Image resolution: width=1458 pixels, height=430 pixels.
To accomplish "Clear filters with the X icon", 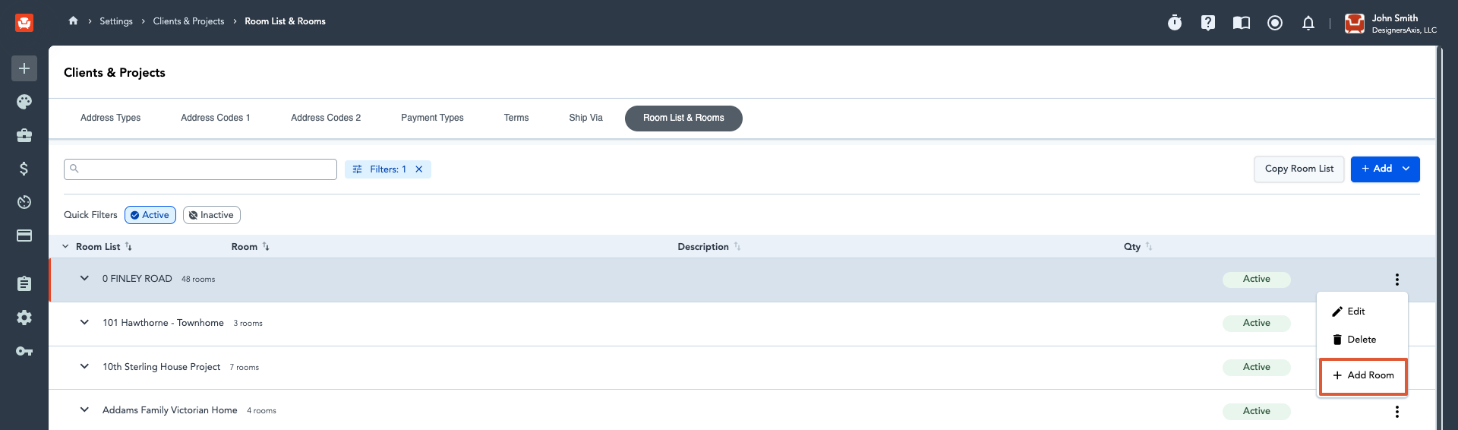I will click(x=419, y=169).
